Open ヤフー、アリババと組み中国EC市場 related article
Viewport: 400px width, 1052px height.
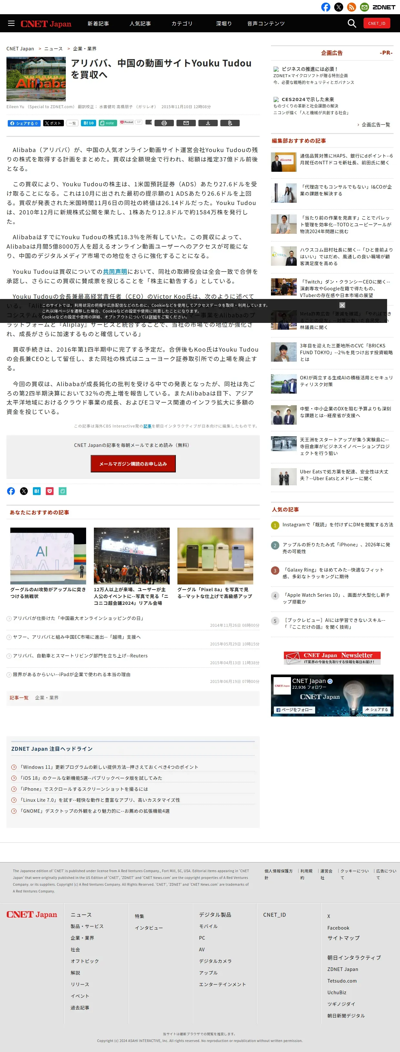(x=77, y=637)
